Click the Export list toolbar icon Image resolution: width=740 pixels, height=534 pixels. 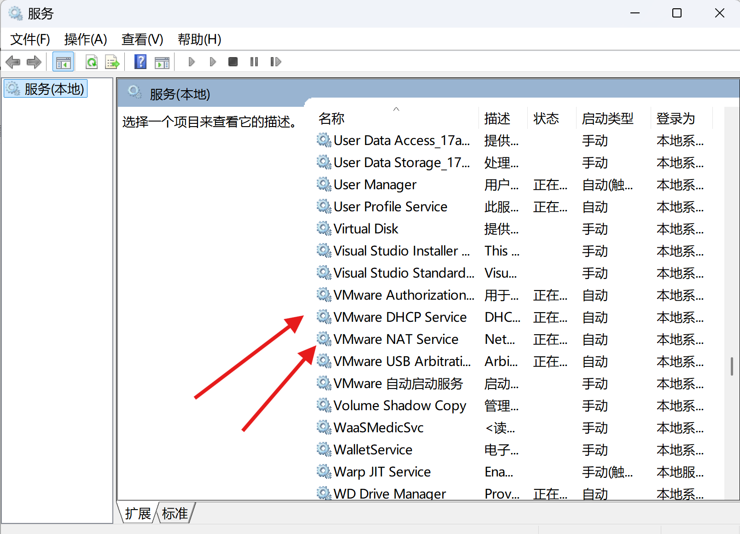pyautogui.click(x=112, y=62)
